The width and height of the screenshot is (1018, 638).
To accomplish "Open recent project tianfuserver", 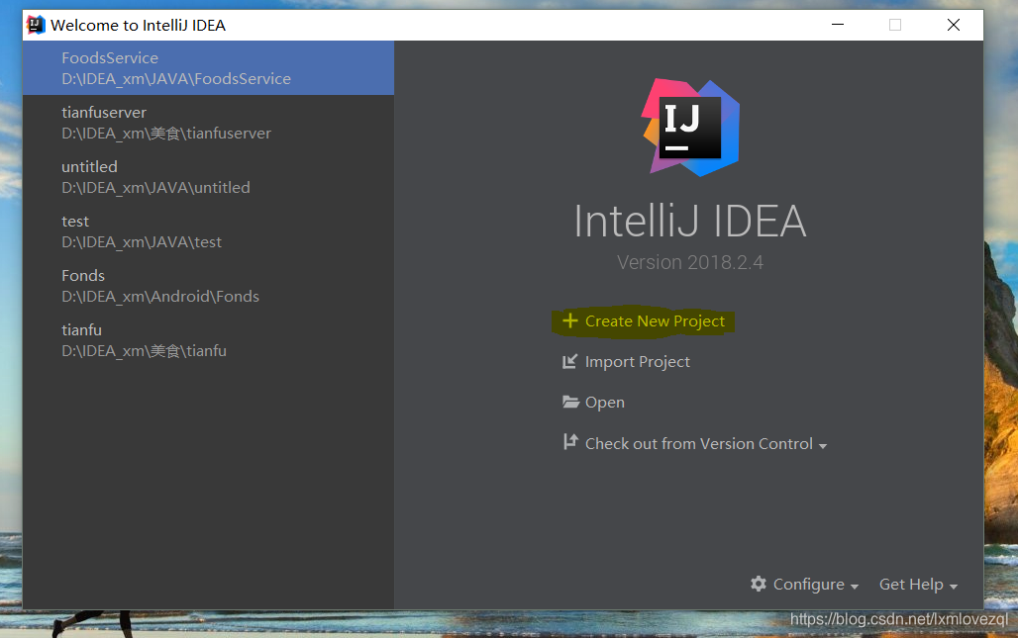I will tap(208, 123).
